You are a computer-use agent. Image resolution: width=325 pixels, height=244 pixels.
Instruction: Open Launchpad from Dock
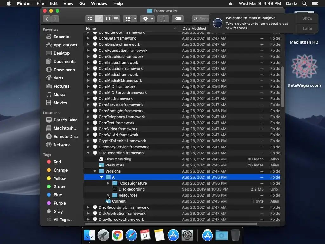click(103, 235)
